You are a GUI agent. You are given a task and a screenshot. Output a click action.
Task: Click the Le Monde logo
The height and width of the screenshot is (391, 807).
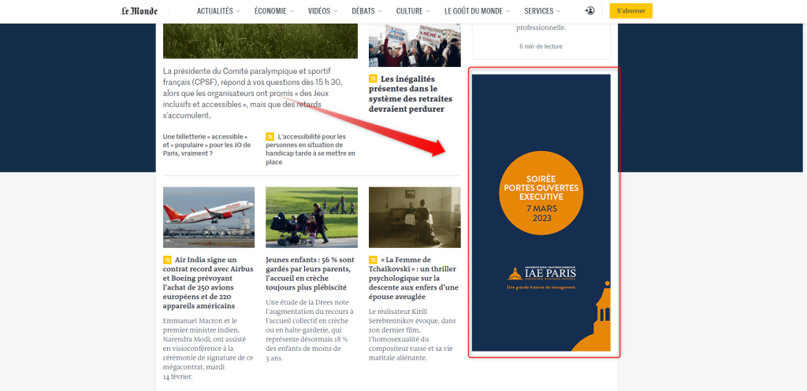click(x=139, y=11)
